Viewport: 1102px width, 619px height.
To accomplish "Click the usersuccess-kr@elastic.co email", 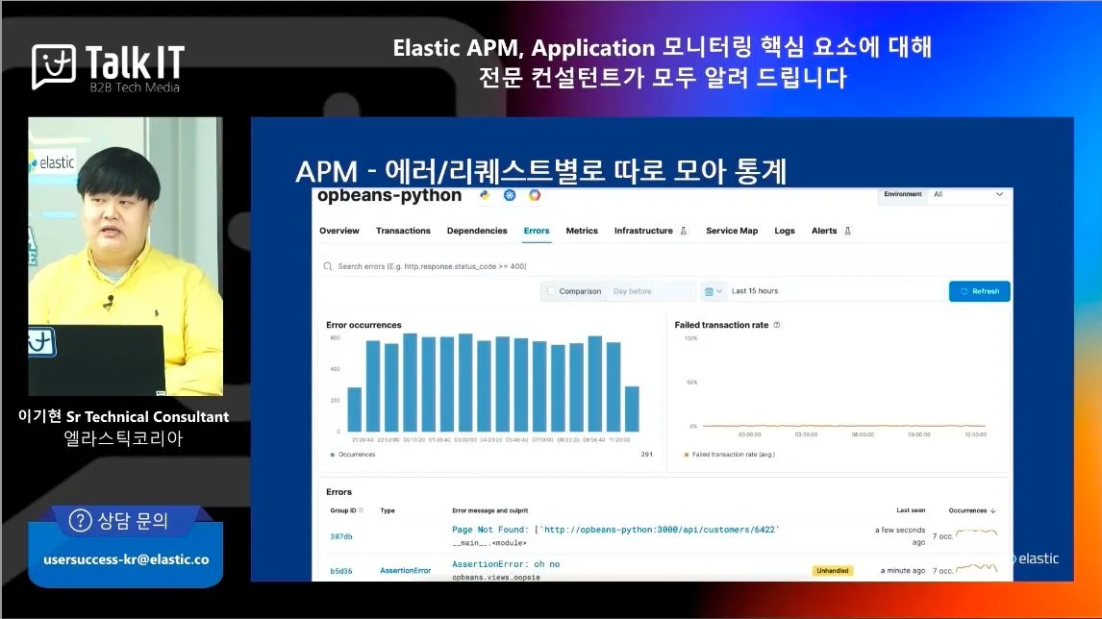I will [126, 560].
